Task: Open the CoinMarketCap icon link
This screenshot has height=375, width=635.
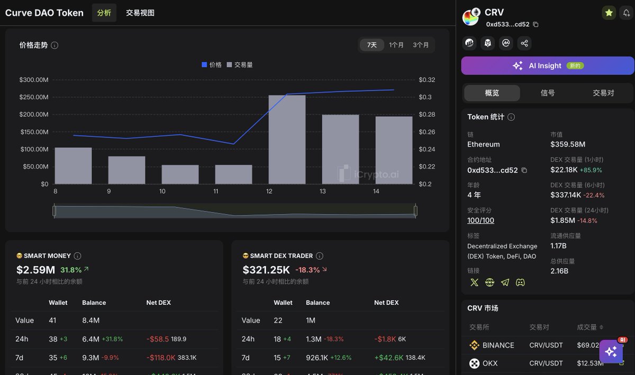Action: coord(506,43)
